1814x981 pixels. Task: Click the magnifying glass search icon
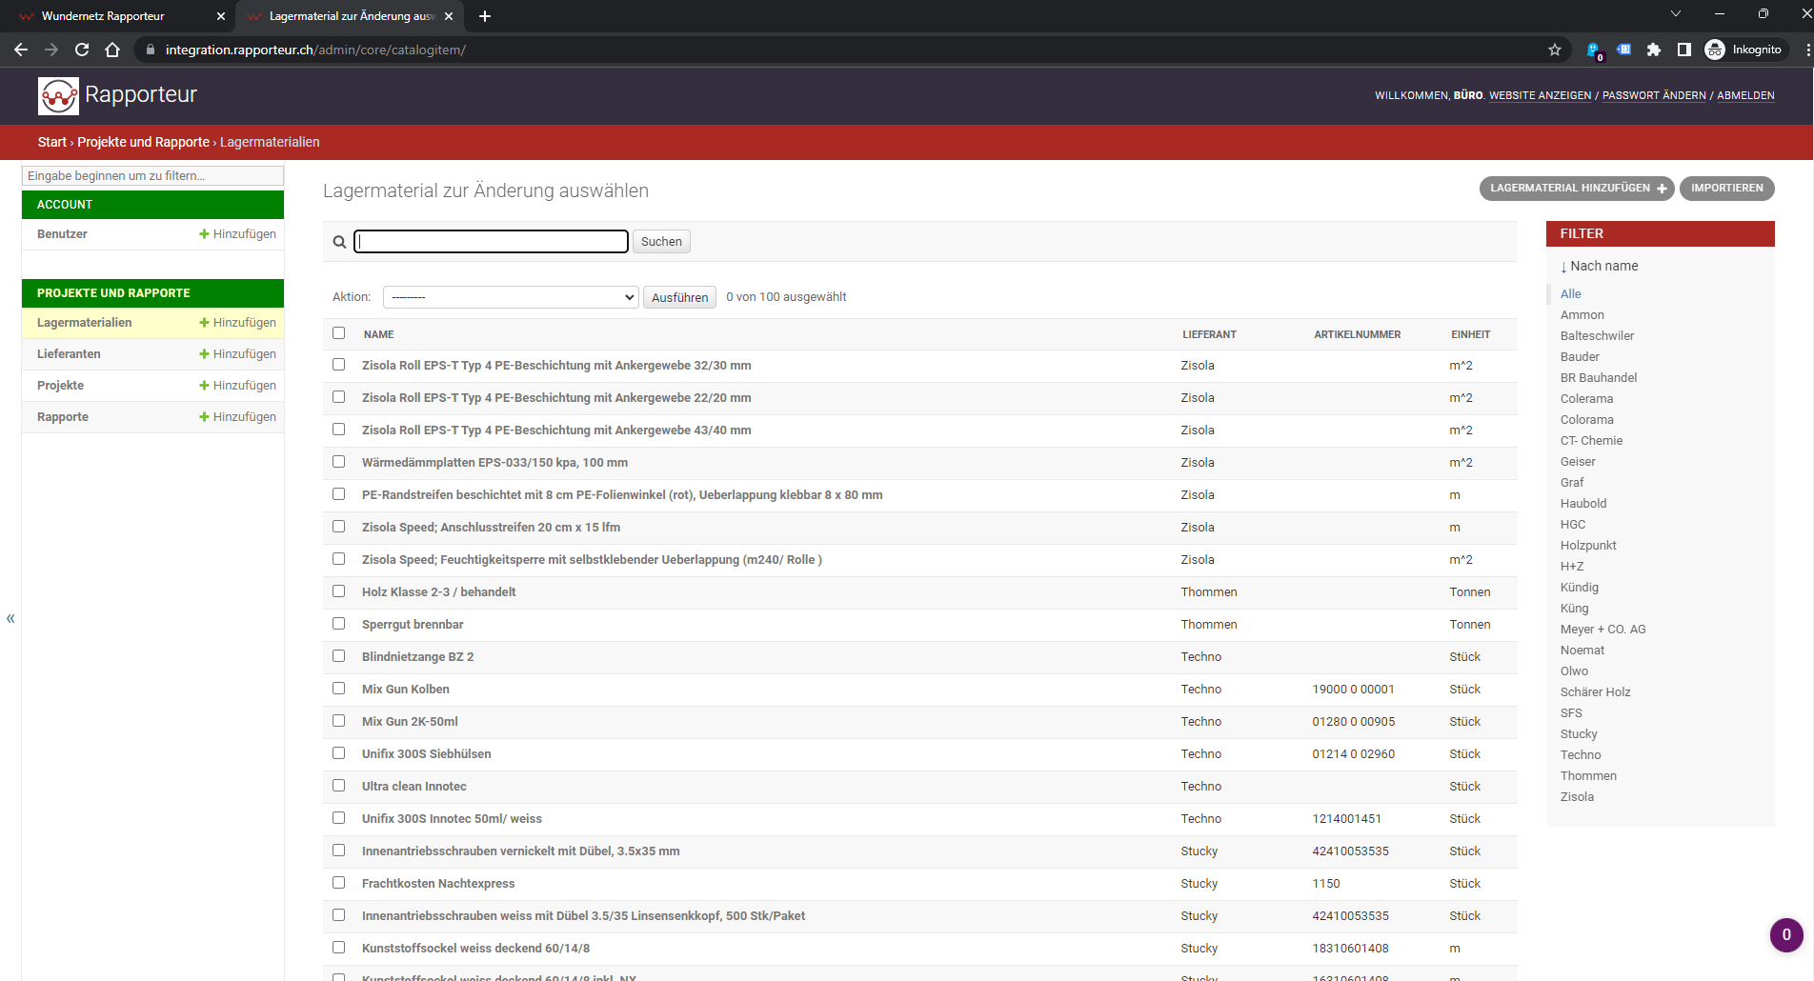(339, 242)
